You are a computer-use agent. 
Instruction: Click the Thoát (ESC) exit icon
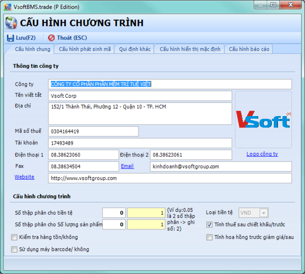pos(51,38)
